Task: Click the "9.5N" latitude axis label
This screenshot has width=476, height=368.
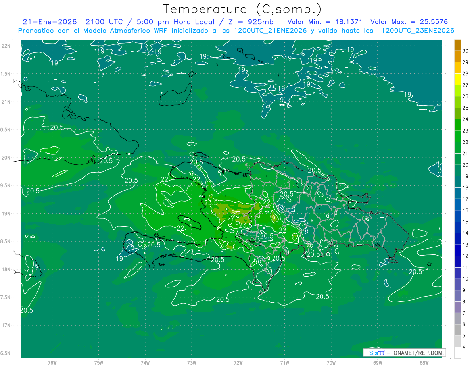Action: coord(6,185)
